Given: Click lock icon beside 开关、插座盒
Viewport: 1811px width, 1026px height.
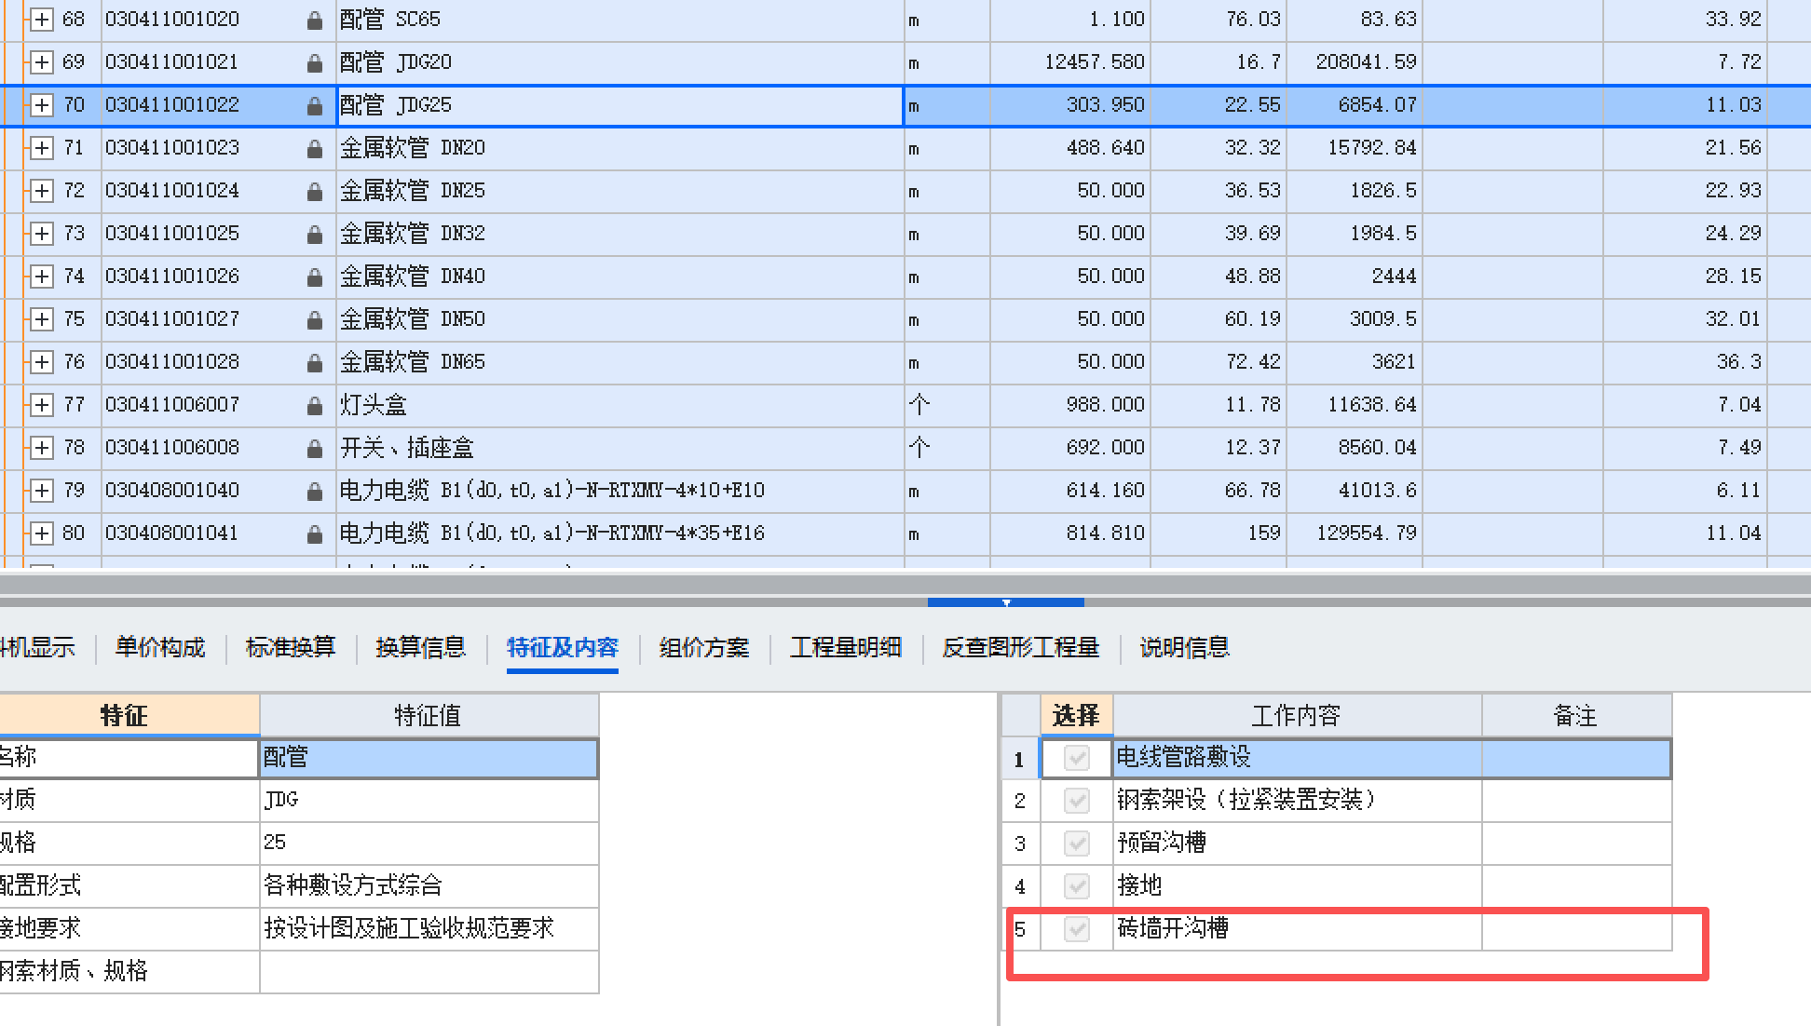Looking at the screenshot, I should pyautogui.click(x=315, y=449).
